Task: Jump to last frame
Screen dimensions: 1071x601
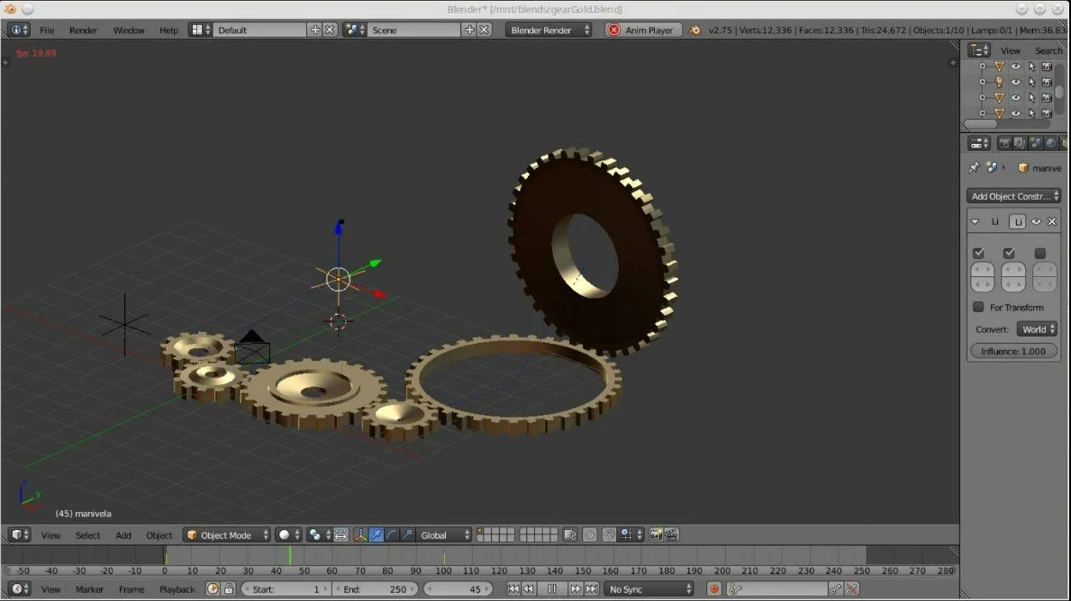Action: tap(592, 589)
